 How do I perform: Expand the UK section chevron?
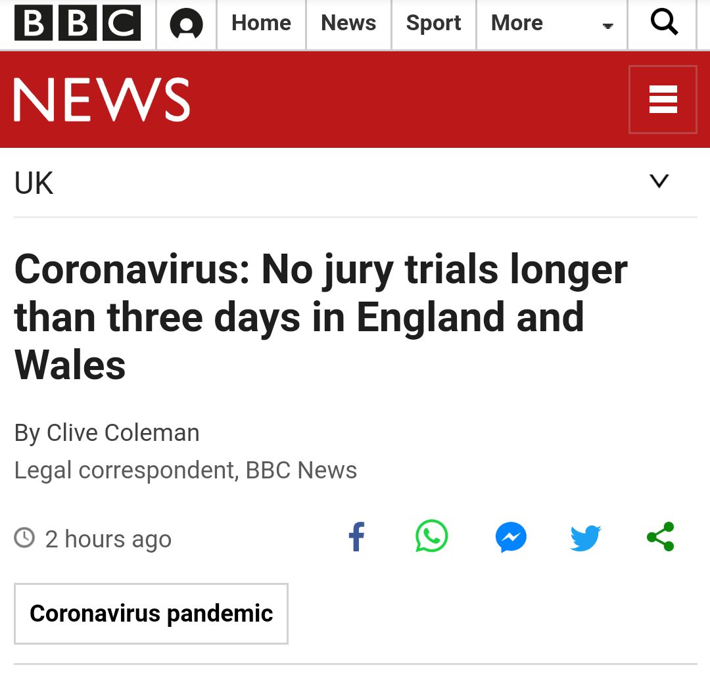tap(659, 181)
